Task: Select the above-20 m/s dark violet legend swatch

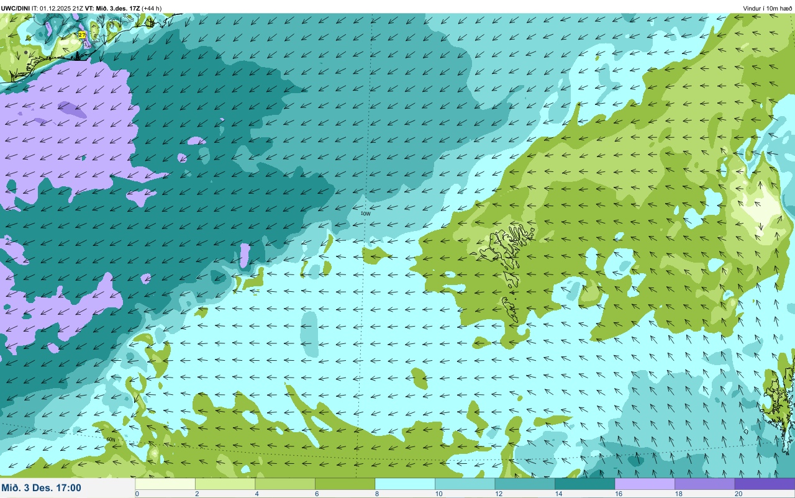Action: click(x=765, y=484)
